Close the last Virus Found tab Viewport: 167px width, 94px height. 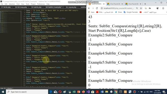[140, 4]
